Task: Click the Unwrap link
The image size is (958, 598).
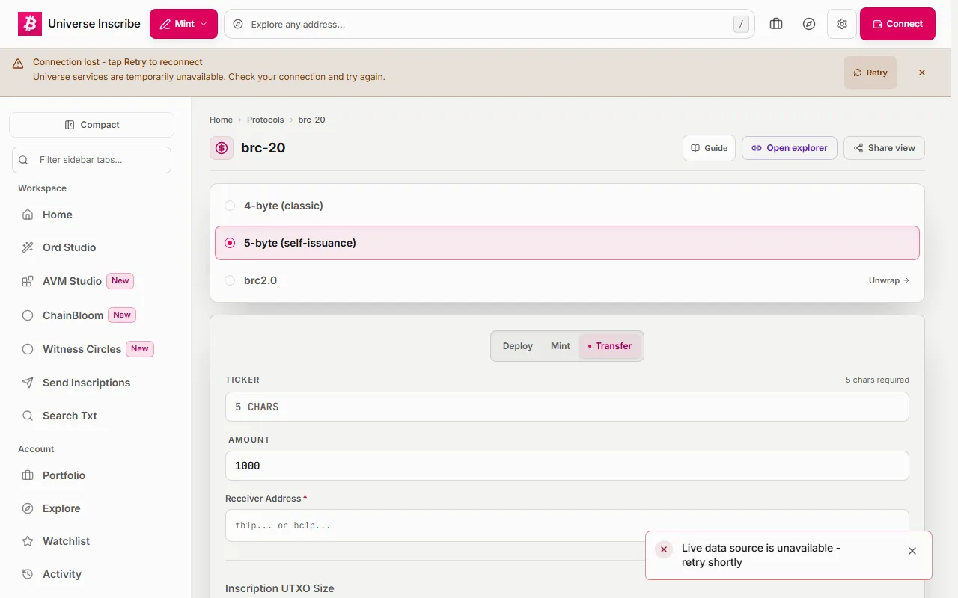Action: click(889, 280)
